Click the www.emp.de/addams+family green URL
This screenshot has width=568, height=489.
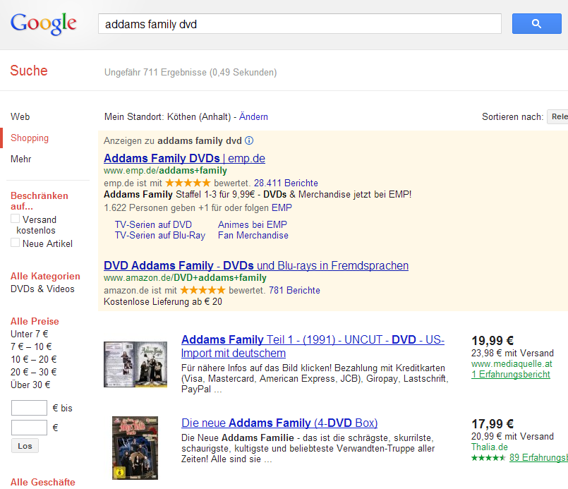point(165,170)
